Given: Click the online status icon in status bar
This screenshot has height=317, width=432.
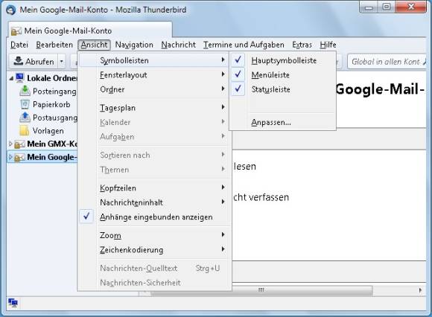Looking at the screenshot, I should click(13, 303).
